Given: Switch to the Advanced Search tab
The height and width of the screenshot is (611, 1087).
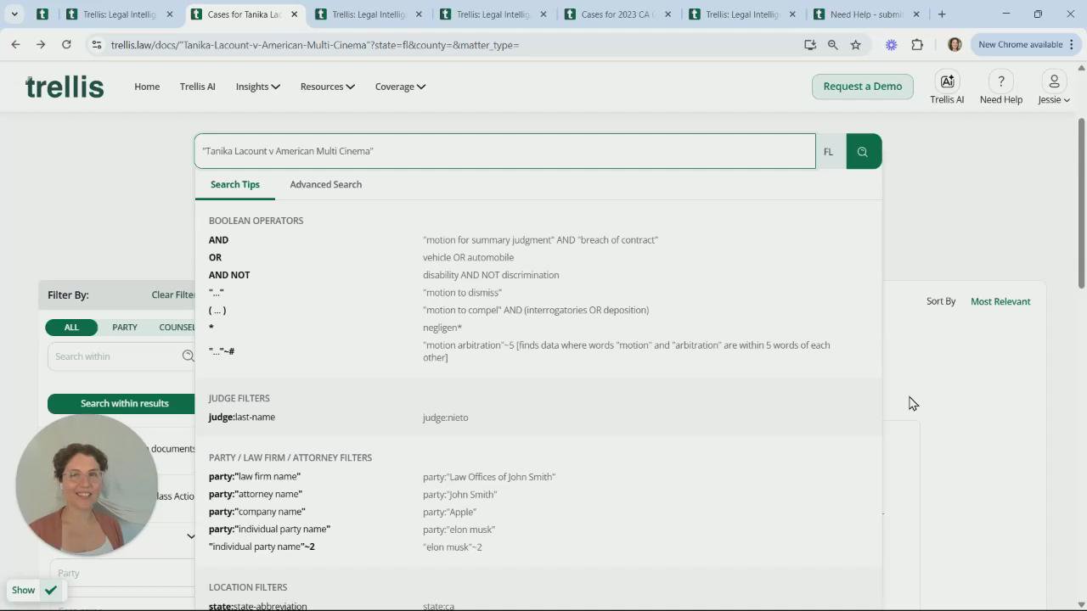Looking at the screenshot, I should 326,184.
